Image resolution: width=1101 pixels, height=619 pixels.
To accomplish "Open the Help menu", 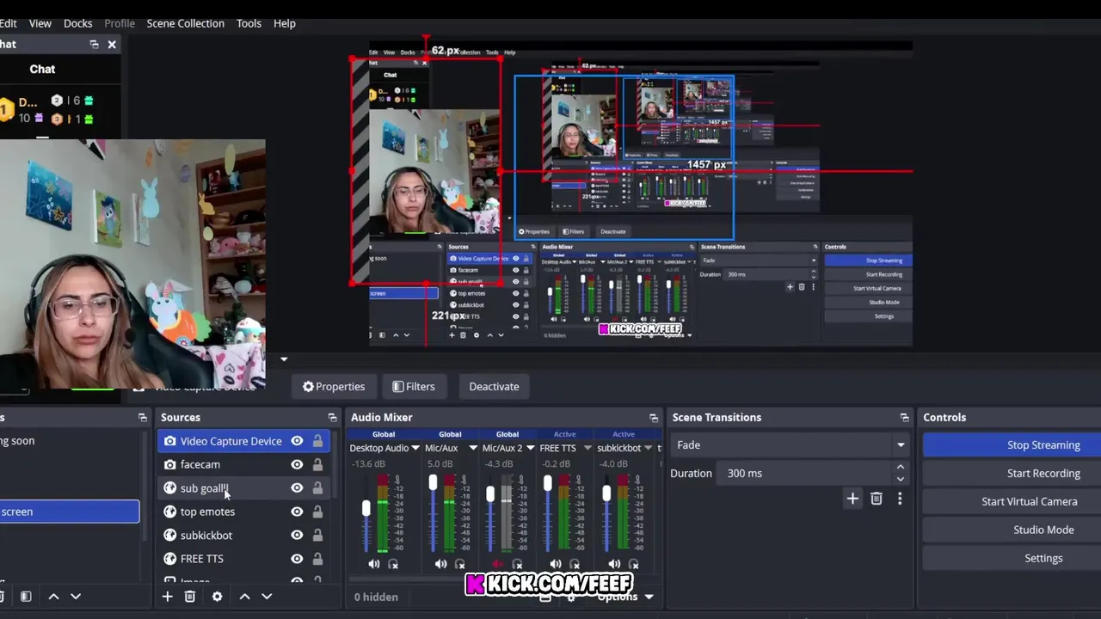I will (x=285, y=23).
